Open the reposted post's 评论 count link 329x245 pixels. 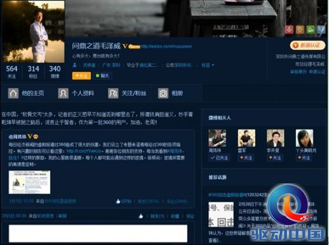pyautogui.click(x=177, y=202)
